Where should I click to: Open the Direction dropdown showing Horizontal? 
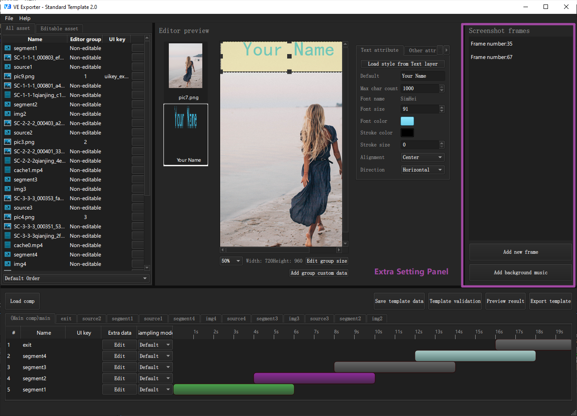click(x=422, y=170)
